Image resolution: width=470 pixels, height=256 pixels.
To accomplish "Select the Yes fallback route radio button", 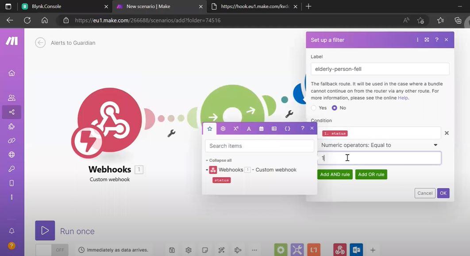I will point(313,108).
